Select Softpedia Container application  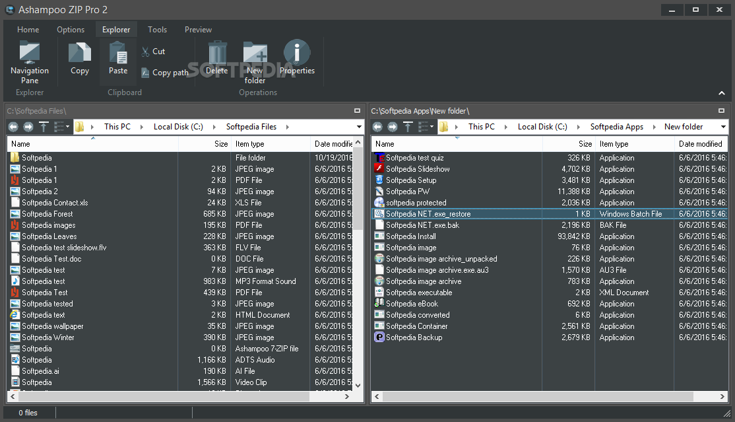click(x=550, y=326)
